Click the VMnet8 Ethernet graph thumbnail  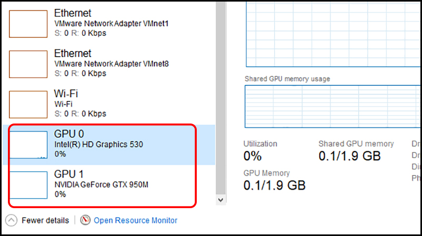[28, 64]
